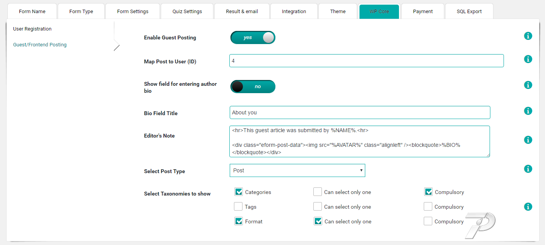This screenshot has height=245, width=545.
Task: Uncheck the Categories taxonomy checkbox
Action: pyautogui.click(x=239, y=192)
